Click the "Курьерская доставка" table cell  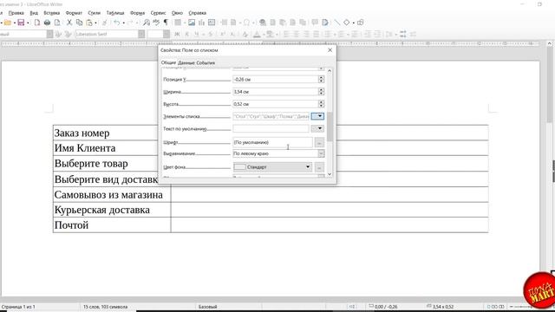click(112, 210)
